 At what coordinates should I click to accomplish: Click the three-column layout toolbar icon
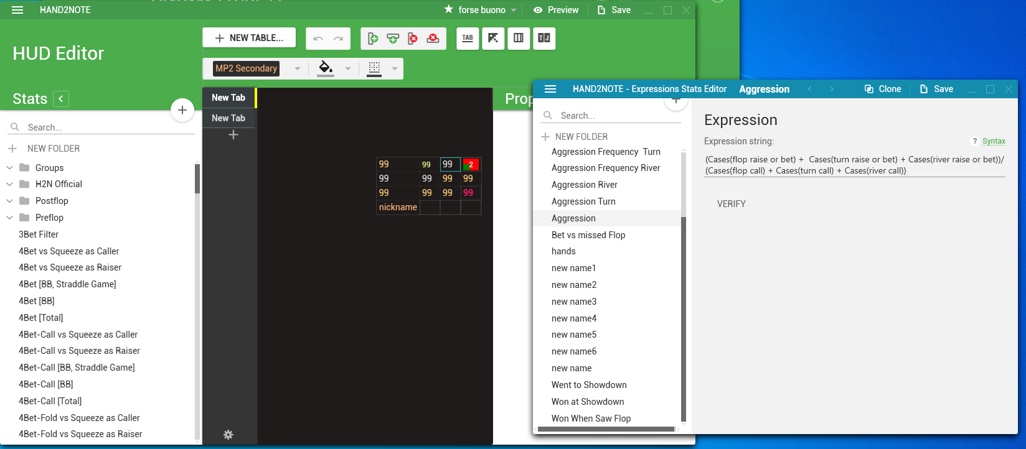(x=519, y=38)
